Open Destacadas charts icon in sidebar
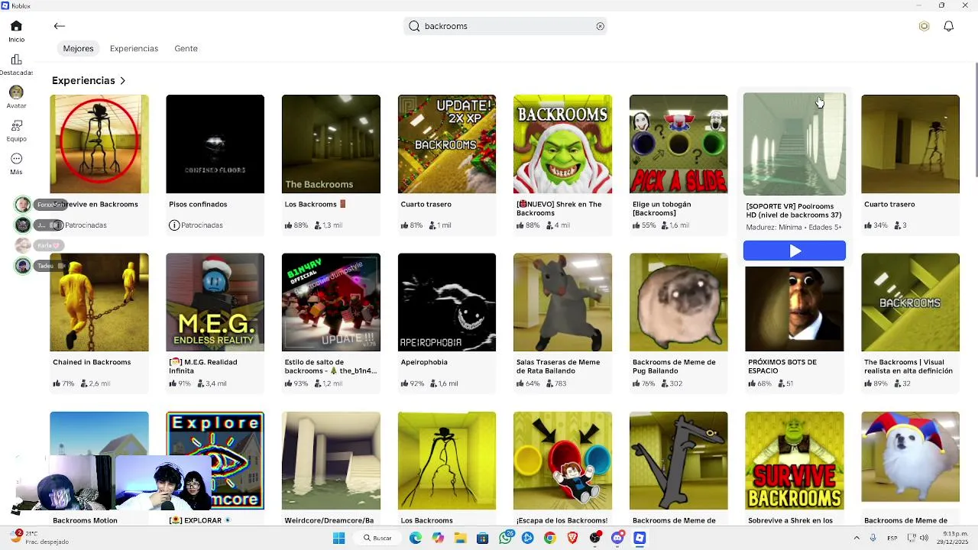Image resolution: width=978 pixels, height=550 pixels. (16, 60)
